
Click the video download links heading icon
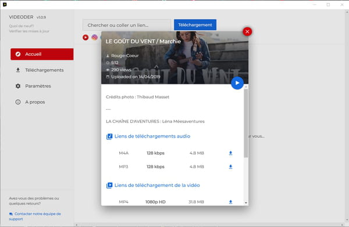109,185
